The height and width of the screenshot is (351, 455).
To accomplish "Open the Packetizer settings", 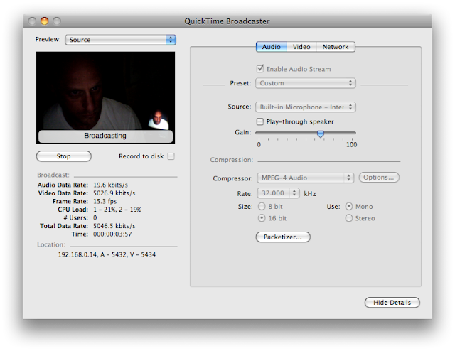I will point(283,237).
